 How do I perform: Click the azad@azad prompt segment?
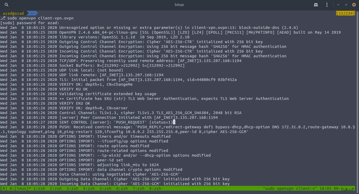13,13
